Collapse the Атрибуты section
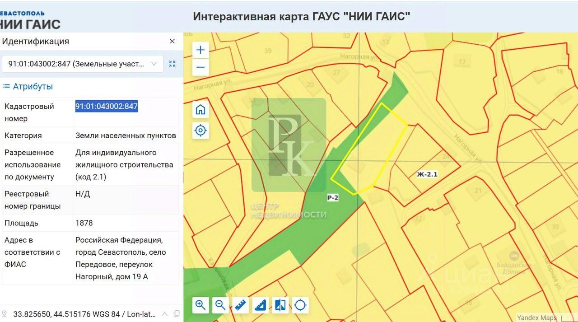This screenshot has height=322, width=578. 28,86
